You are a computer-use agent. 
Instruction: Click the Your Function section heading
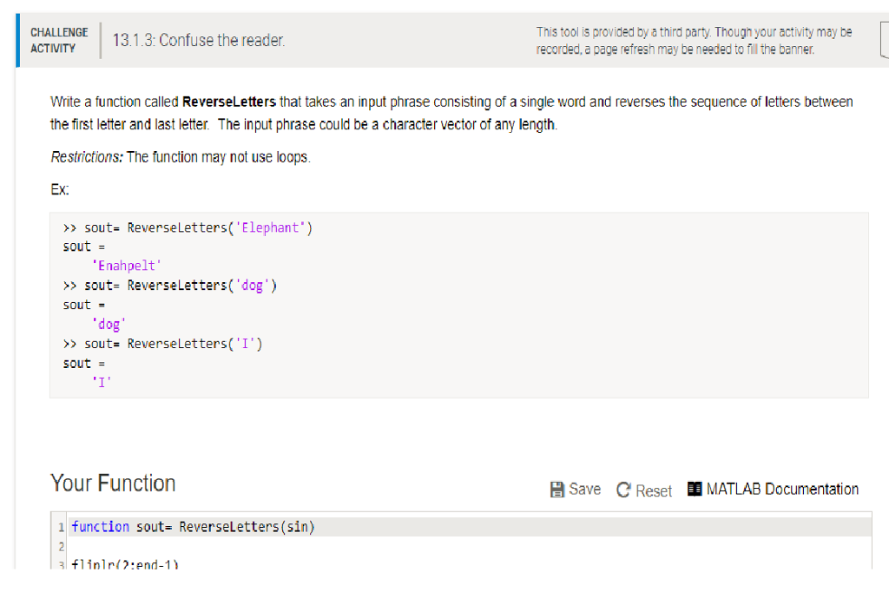point(113,483)
